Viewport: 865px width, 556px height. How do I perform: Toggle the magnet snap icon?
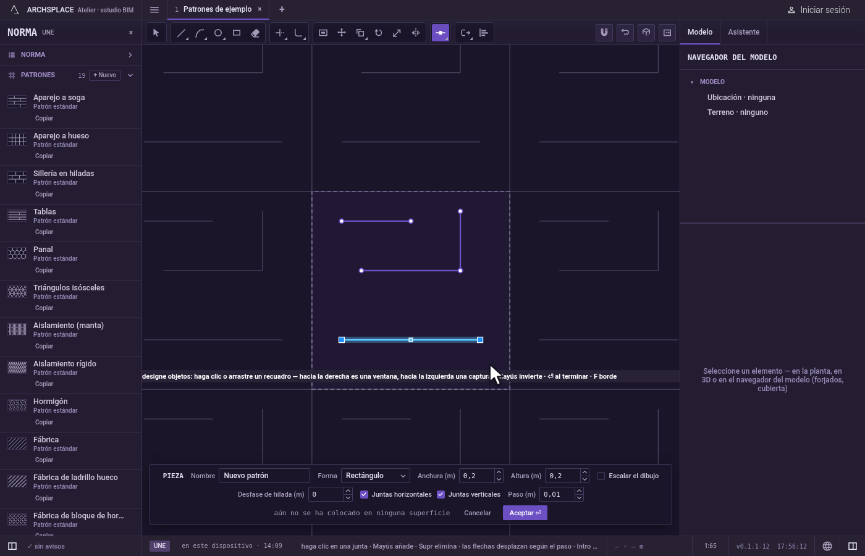[604, 33]
